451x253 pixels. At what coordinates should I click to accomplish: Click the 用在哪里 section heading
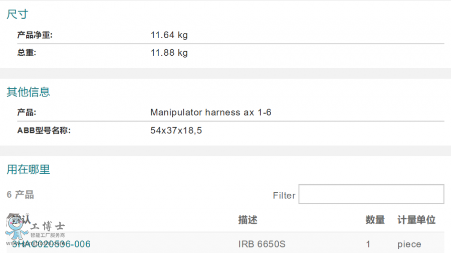coord(28,170)
